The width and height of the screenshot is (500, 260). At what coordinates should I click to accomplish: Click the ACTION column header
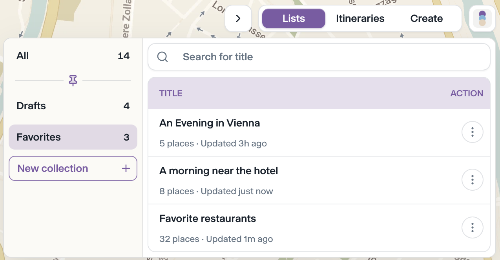tap(467, 93)
